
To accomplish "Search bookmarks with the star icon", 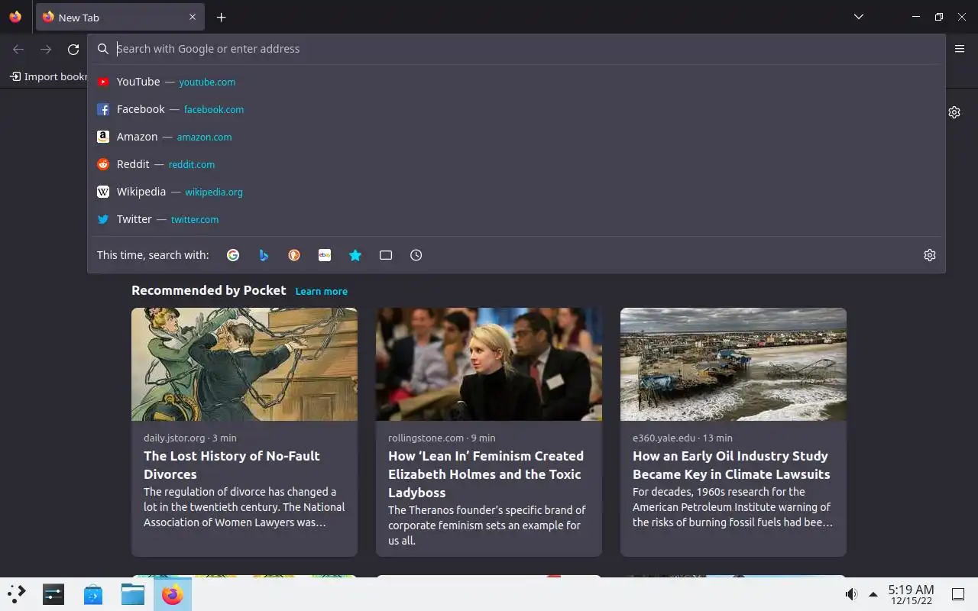I will 355,255.
